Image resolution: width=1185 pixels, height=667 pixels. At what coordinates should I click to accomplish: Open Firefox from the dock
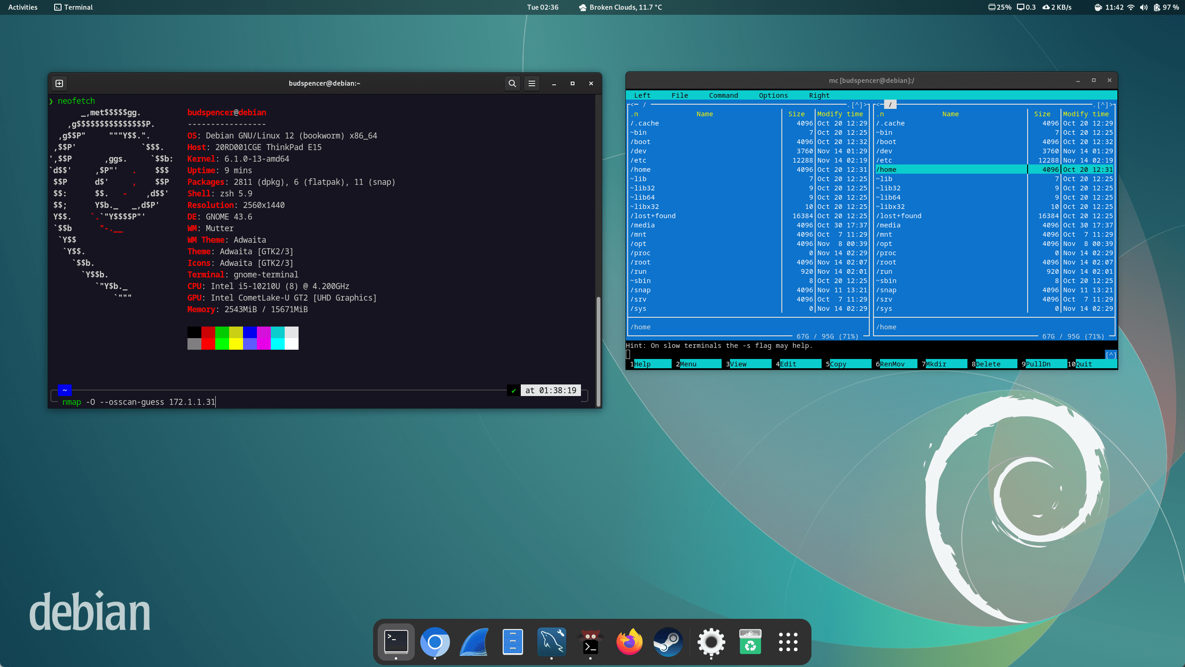tap(629, 642)
